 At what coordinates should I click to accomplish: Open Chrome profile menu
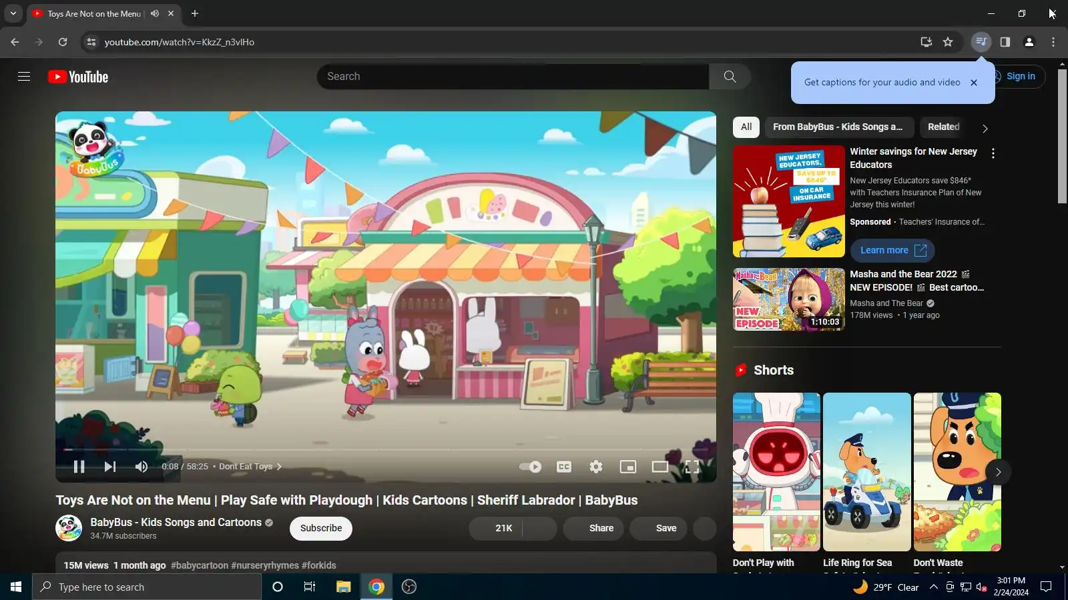[x=1029, y=42]
